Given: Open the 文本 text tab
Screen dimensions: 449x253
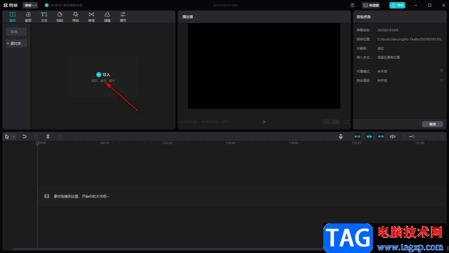Looking at the screenshot, I should pos(44,17).
